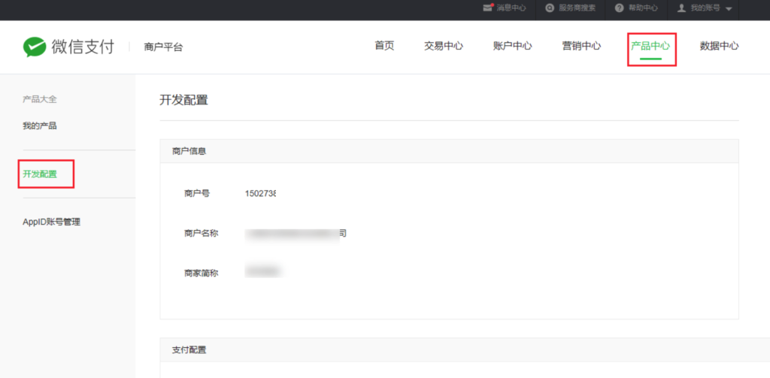
Task: Click the blurred 商户名称 value
Action: (x=296, y=234)
